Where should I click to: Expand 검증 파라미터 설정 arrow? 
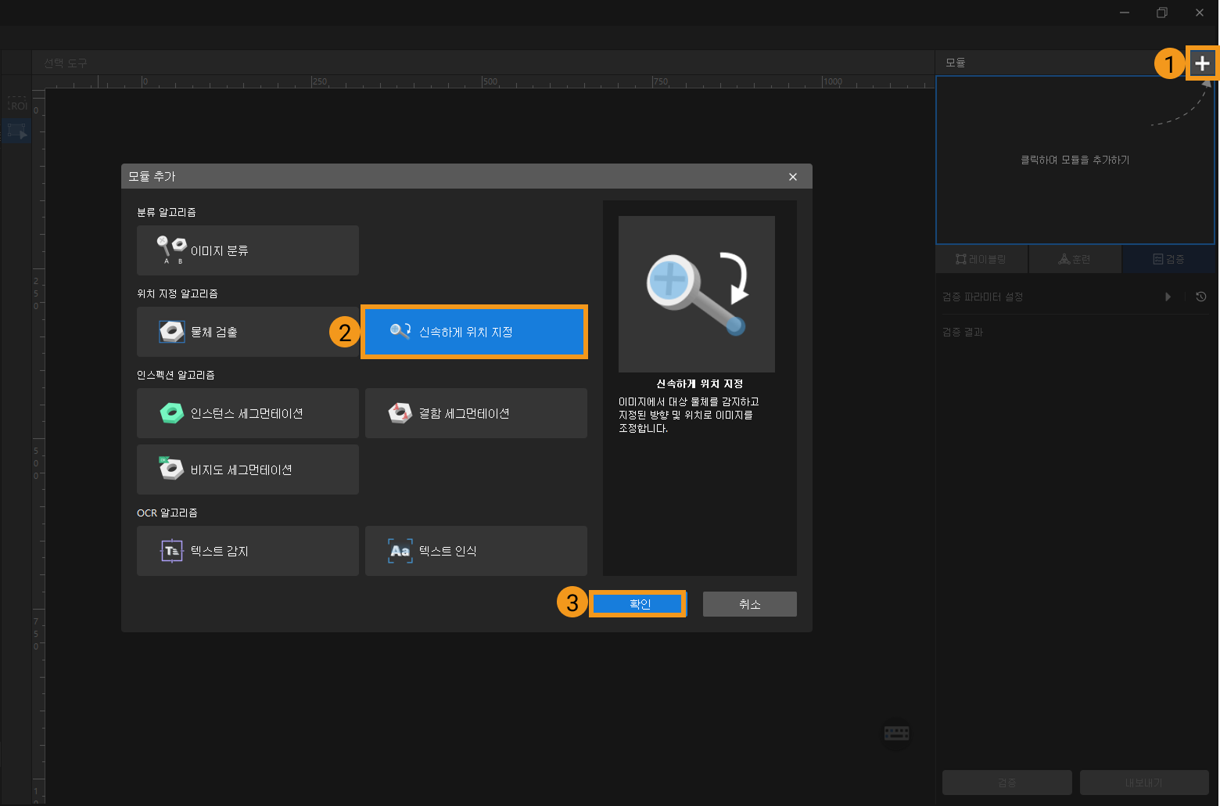[1168, 297]
